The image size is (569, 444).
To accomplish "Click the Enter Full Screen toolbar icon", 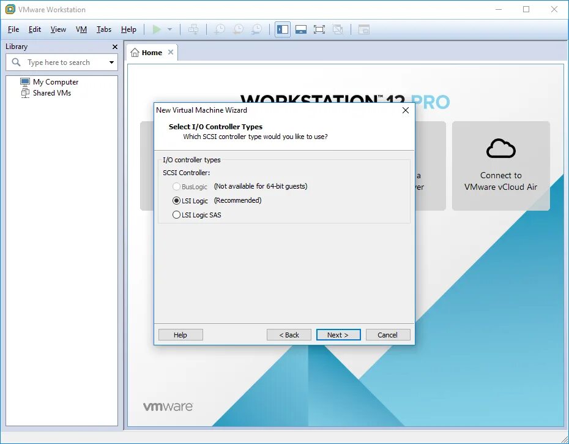I will [x=319, y=29].
